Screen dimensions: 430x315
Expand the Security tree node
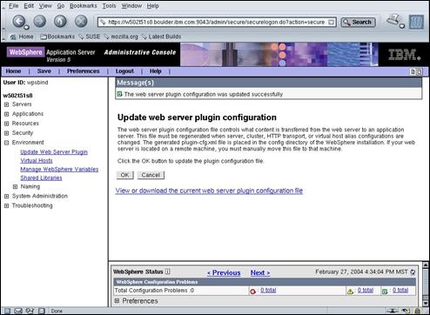(6, 133)
